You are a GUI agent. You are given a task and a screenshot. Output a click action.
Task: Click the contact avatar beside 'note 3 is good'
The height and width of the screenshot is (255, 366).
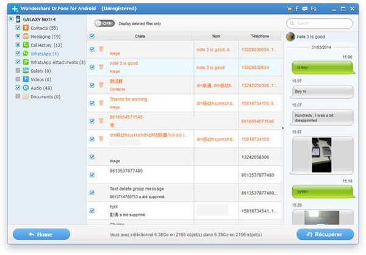click(290, 37)
